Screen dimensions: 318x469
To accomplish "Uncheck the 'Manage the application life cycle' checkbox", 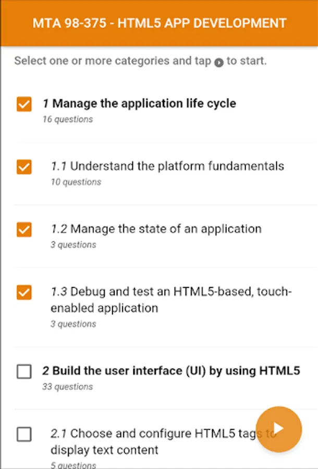I will coord(24,104).
